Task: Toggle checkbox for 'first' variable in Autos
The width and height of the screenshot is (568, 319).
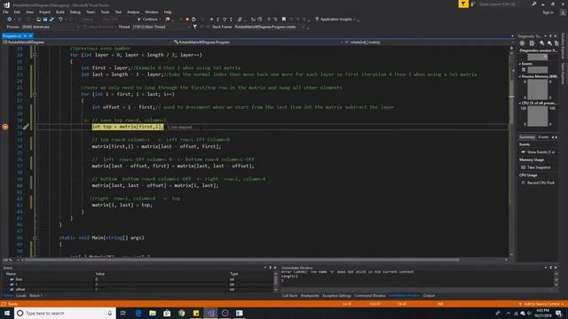Action: tap(12, 279)
